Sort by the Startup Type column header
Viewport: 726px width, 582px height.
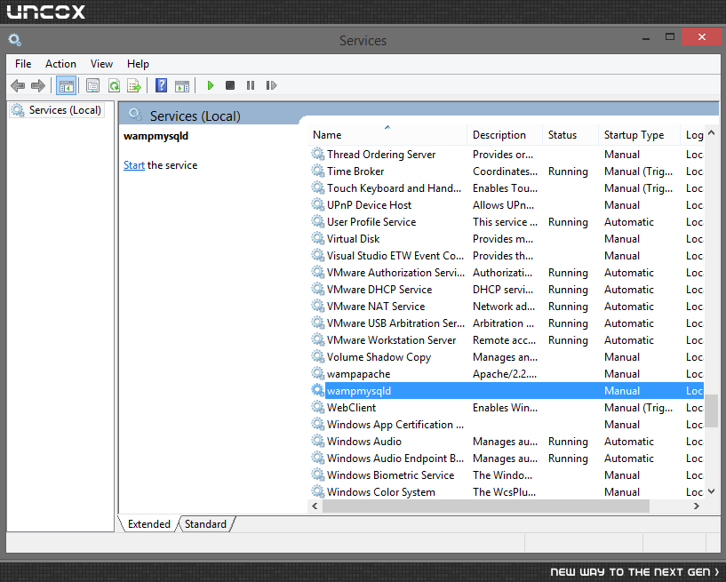click(x=640, y=135)
